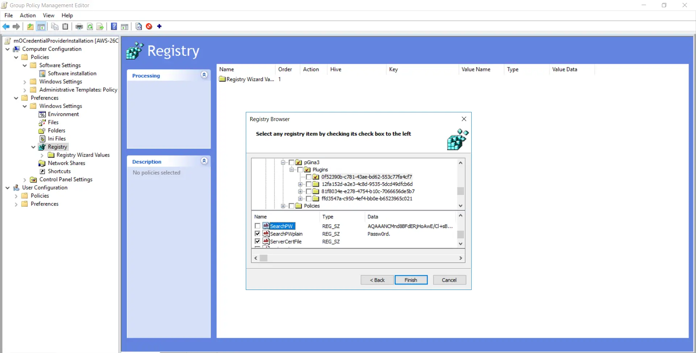This screenshot has width=696, height=353.
Task: Check the 81f8034e-e278 key checkbox
Action: coord(308,191)
